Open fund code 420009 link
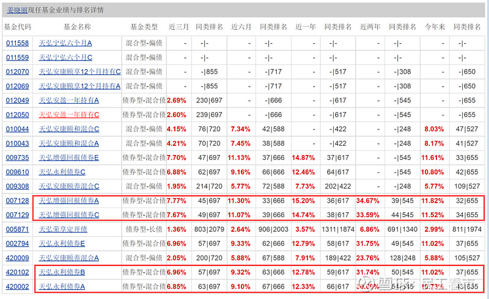Screen dimensions: 489x299 coord(18,258)
